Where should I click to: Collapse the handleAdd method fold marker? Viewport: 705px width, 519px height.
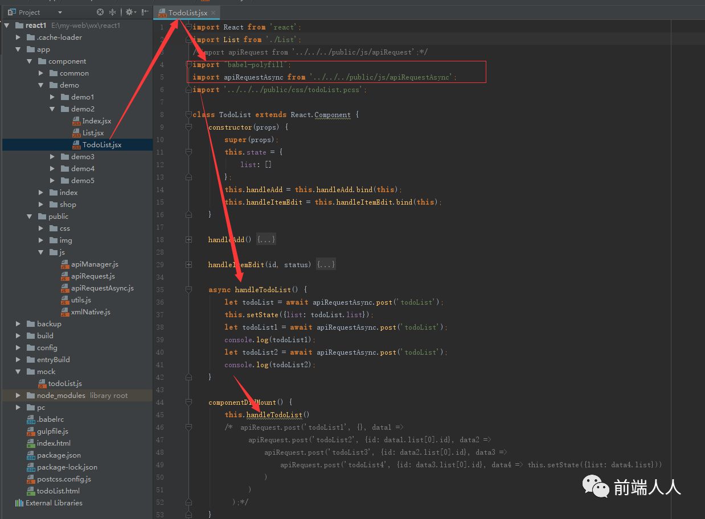coord(188,239)
